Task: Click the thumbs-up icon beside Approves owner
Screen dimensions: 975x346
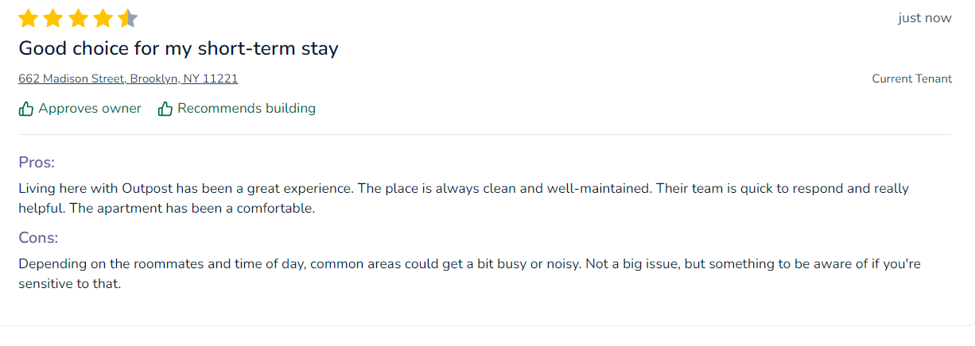Action: (x=25, y=109)
